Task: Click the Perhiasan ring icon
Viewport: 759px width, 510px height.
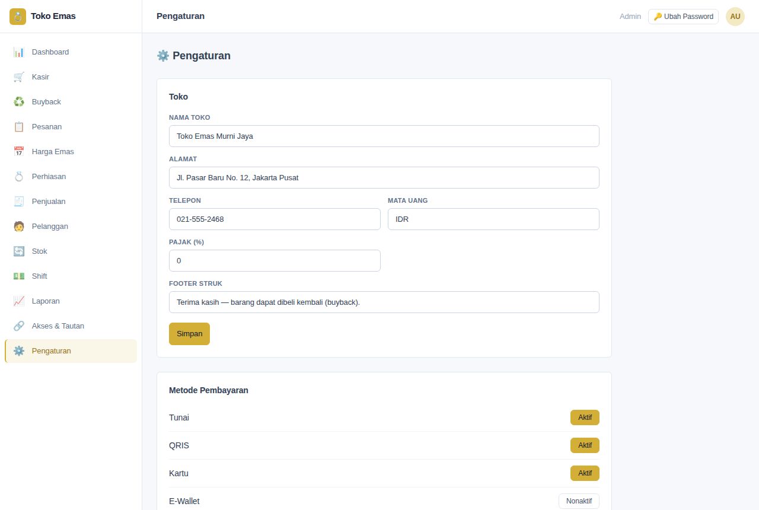Action: point(19,177)
